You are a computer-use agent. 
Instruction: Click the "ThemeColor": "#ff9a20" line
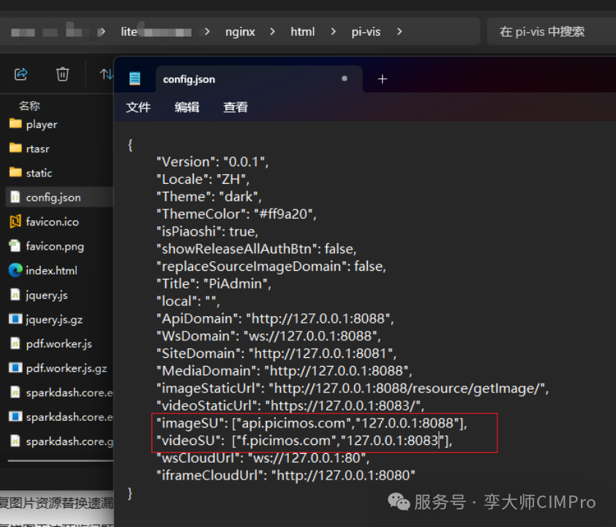coord(236,214)
